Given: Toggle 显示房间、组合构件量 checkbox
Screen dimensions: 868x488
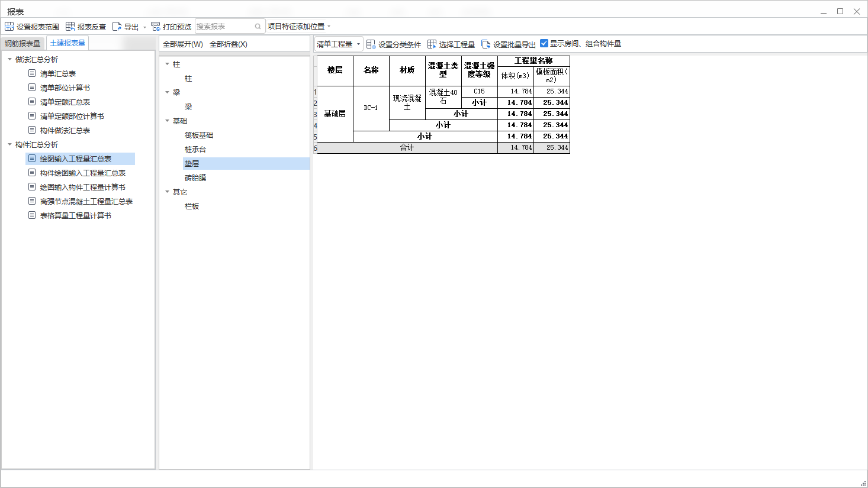Looking at the screenshot, I should (x=544, y=43).
